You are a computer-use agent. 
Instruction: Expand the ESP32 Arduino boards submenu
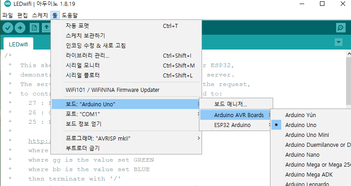235,125
